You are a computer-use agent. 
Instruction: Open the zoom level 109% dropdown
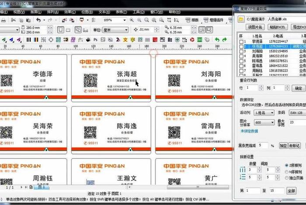pyautogui.click(x=125, y=20)
